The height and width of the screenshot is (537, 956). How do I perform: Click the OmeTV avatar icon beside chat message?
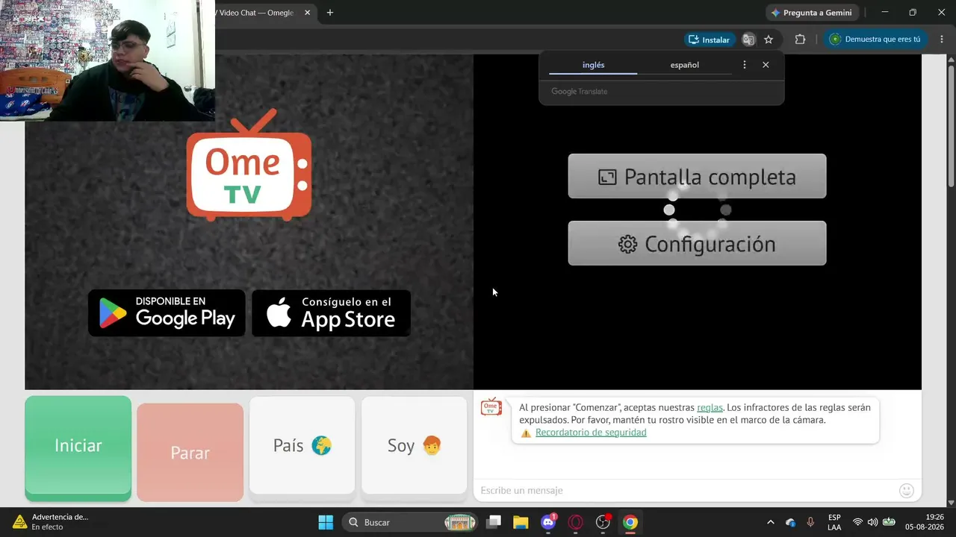pos(491,407)
